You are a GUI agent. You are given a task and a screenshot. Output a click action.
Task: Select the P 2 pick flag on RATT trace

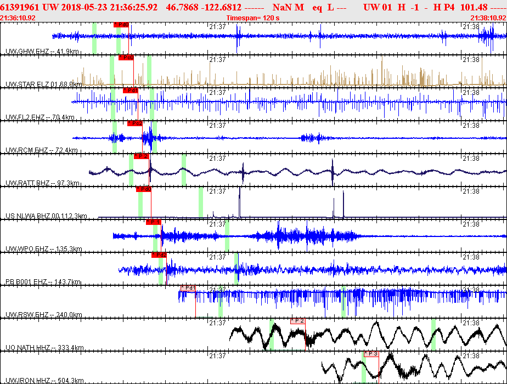coord(142,156)
